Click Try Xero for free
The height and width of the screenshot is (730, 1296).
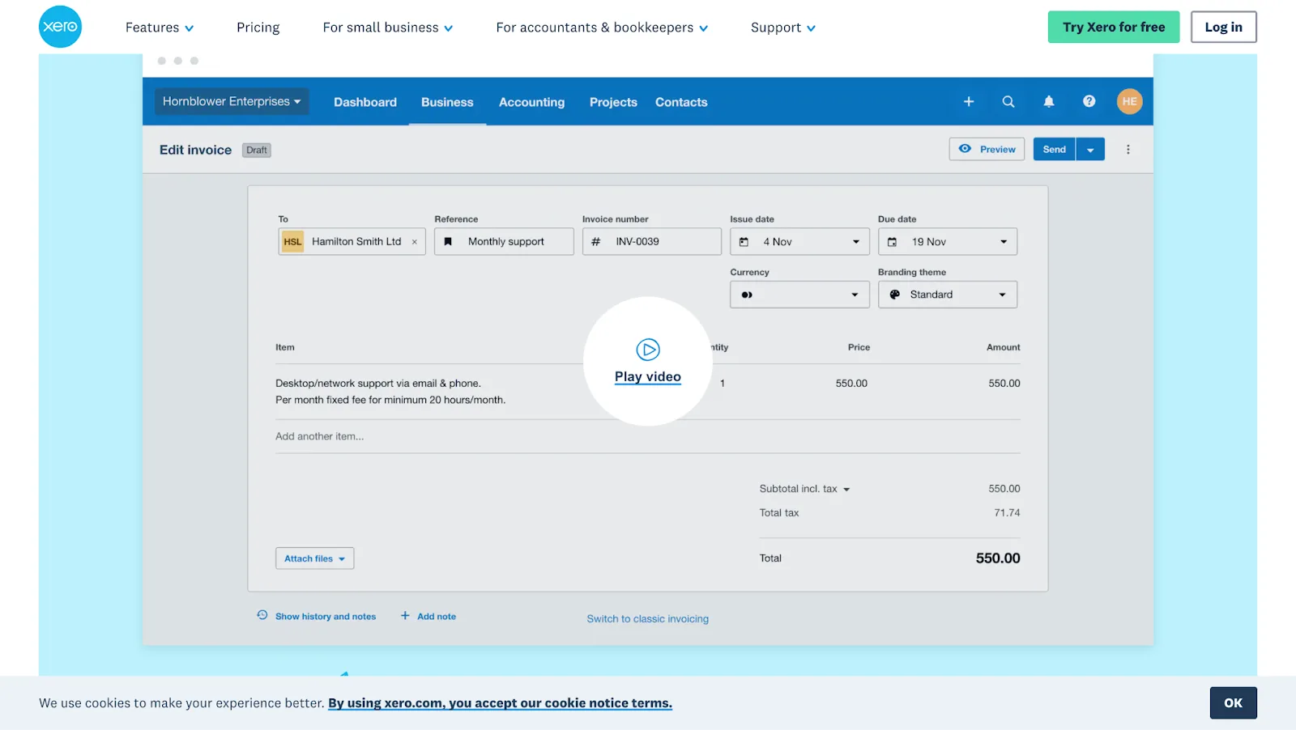1114,27
